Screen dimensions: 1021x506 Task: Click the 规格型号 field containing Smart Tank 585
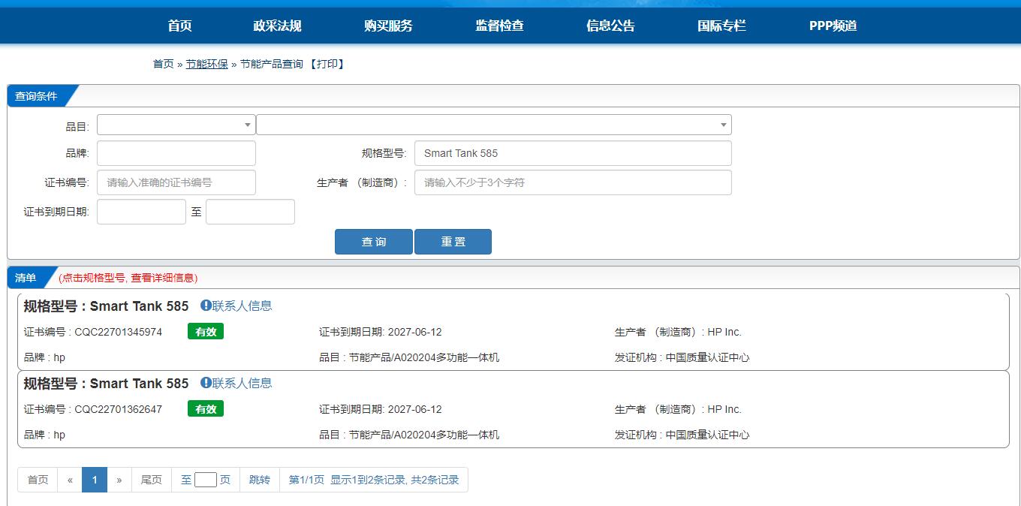coord(573,153)
